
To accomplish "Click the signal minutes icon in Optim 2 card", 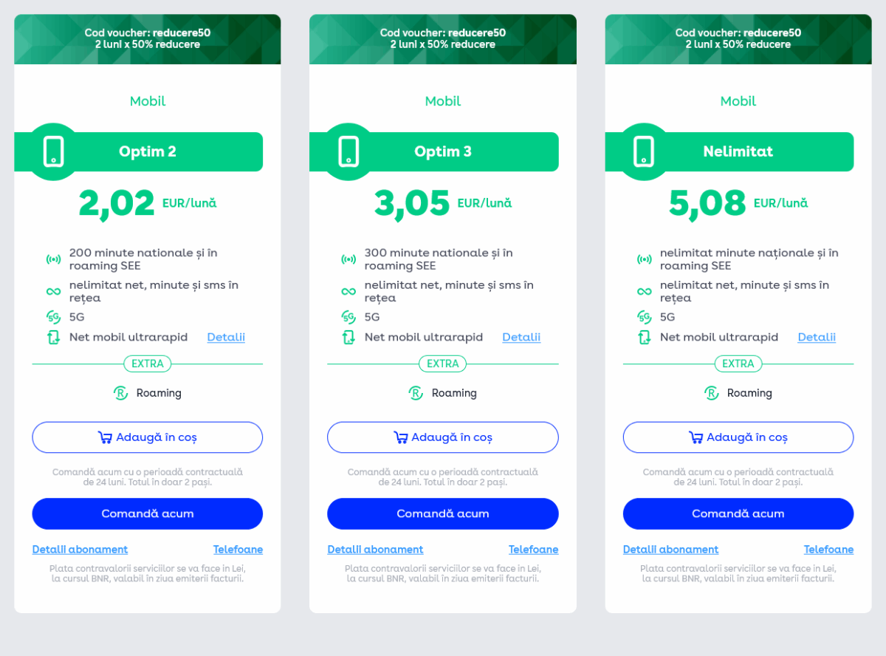I will (x=53, y=259).
